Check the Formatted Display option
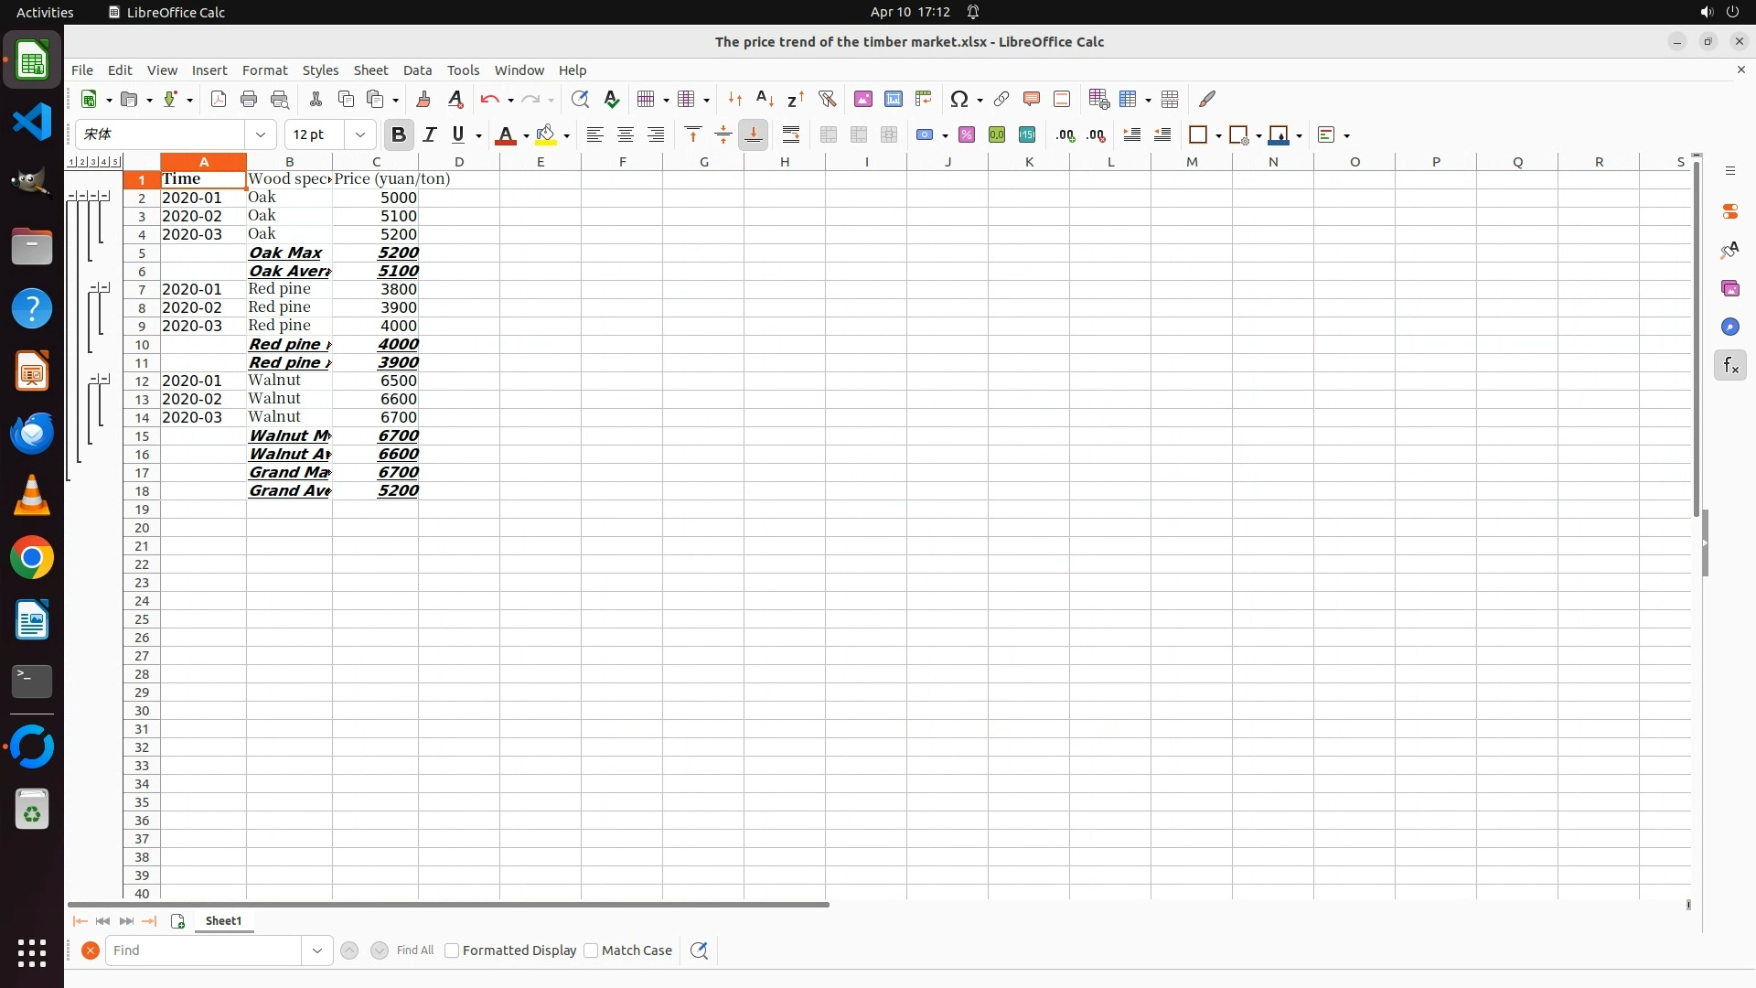The image size is (1756, 988). [x=452, y=950]
